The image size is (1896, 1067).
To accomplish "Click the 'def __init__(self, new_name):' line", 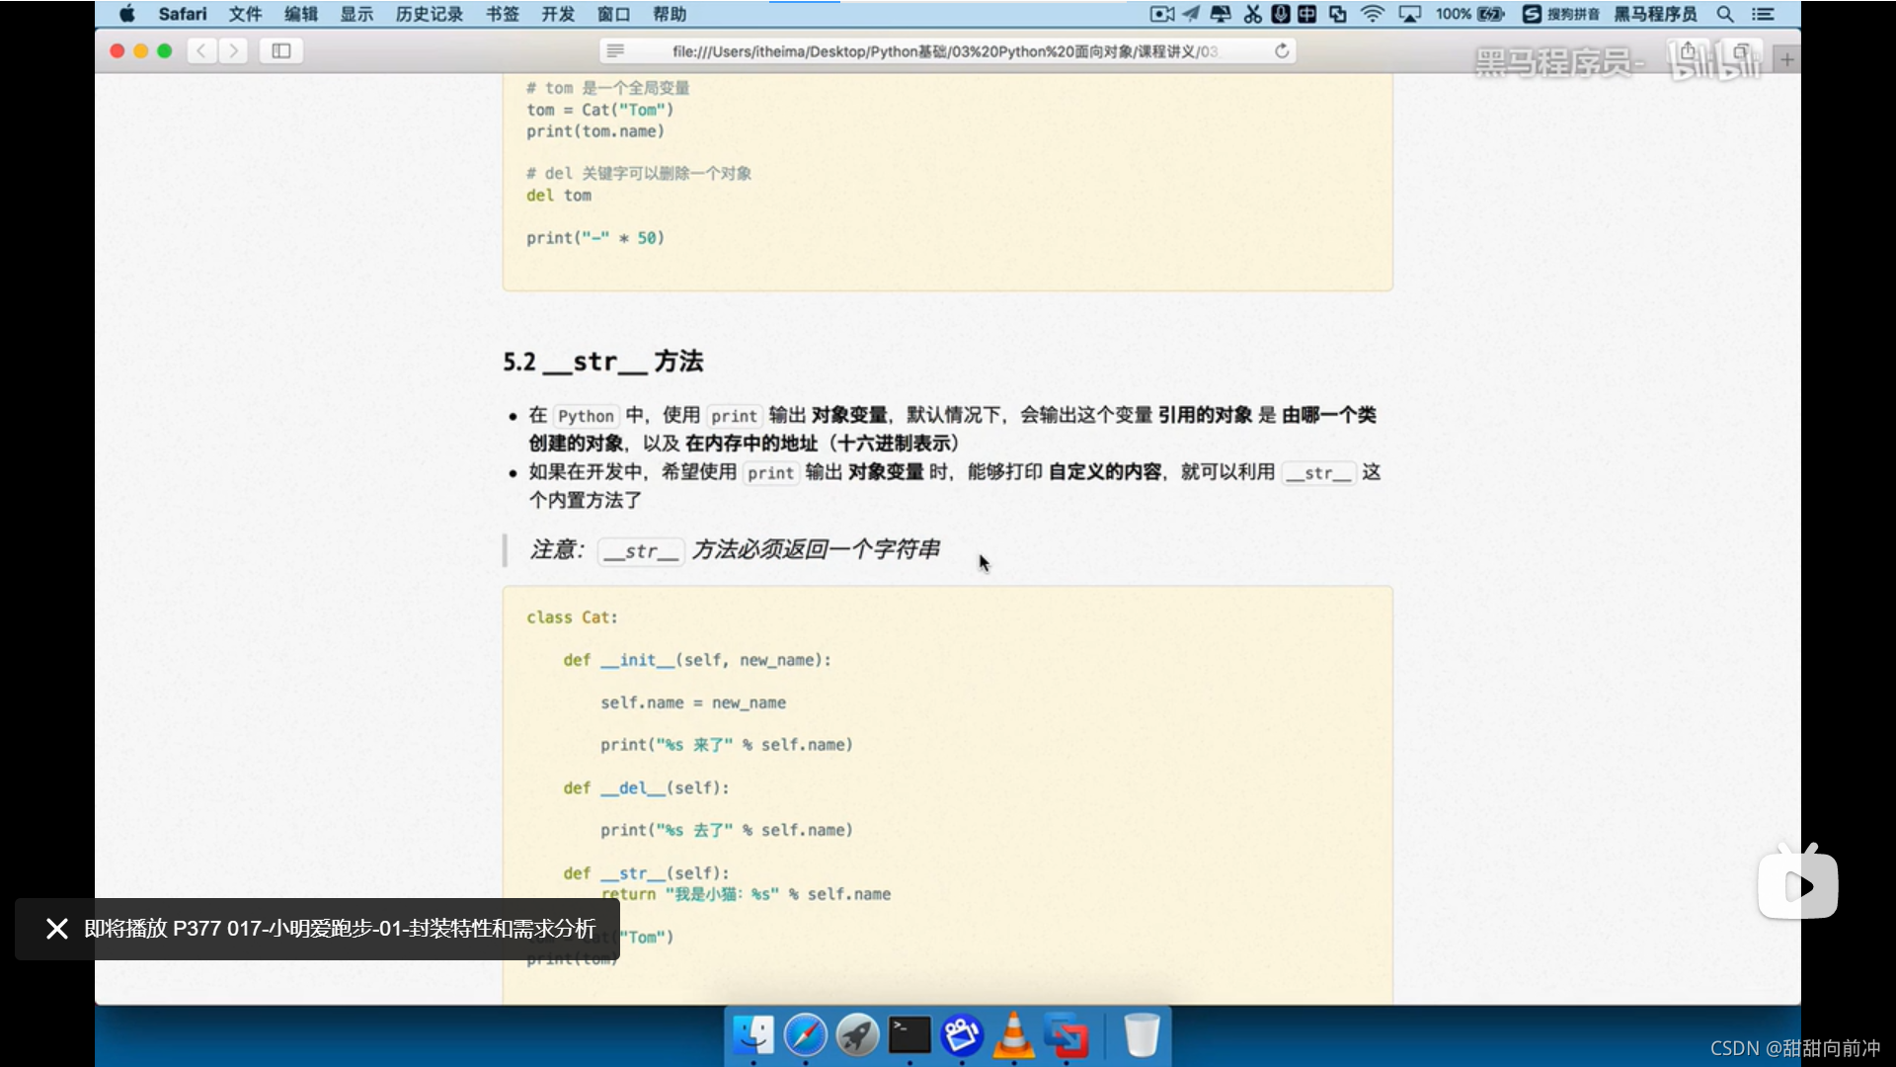I will point(697,660).
